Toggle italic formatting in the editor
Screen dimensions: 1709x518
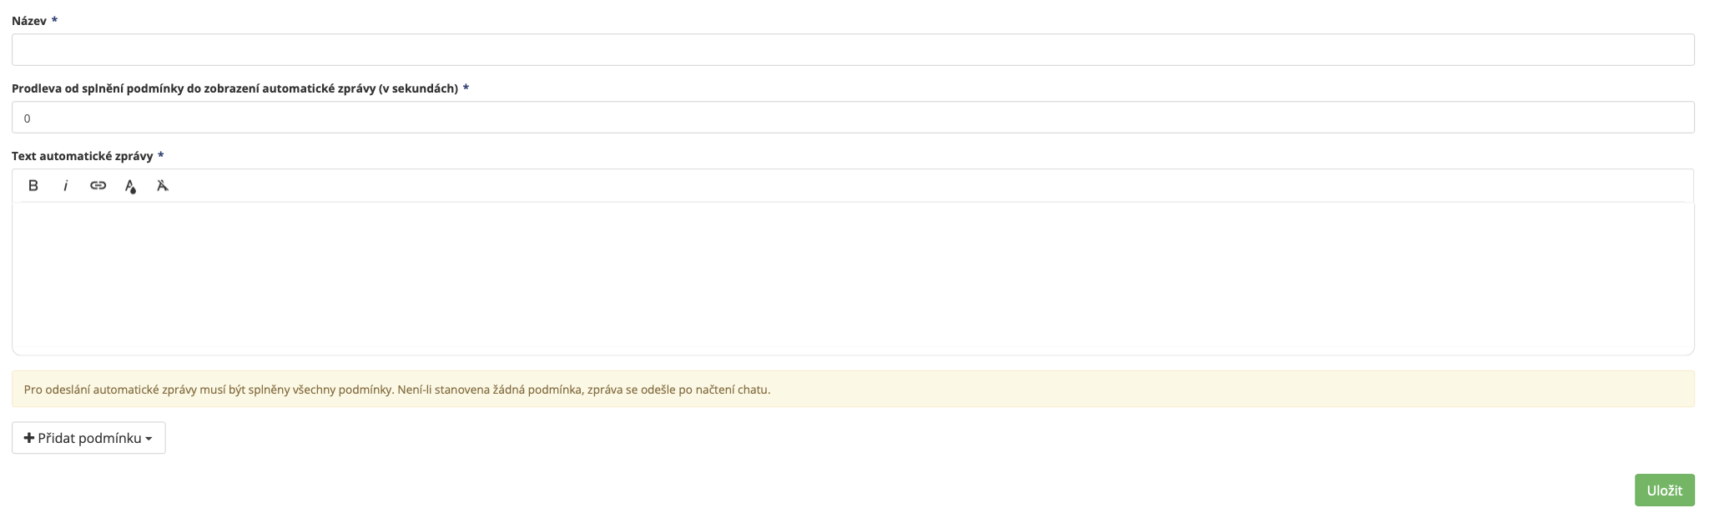tap(65, 185)
